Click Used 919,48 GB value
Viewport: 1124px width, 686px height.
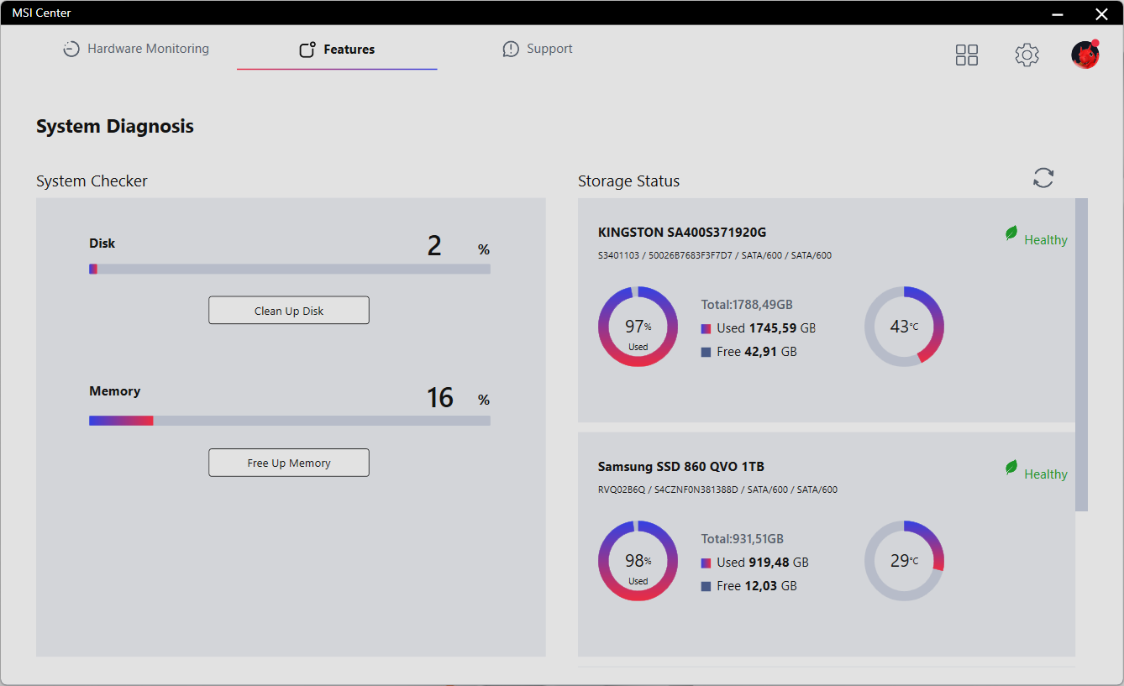click(763, 563)
